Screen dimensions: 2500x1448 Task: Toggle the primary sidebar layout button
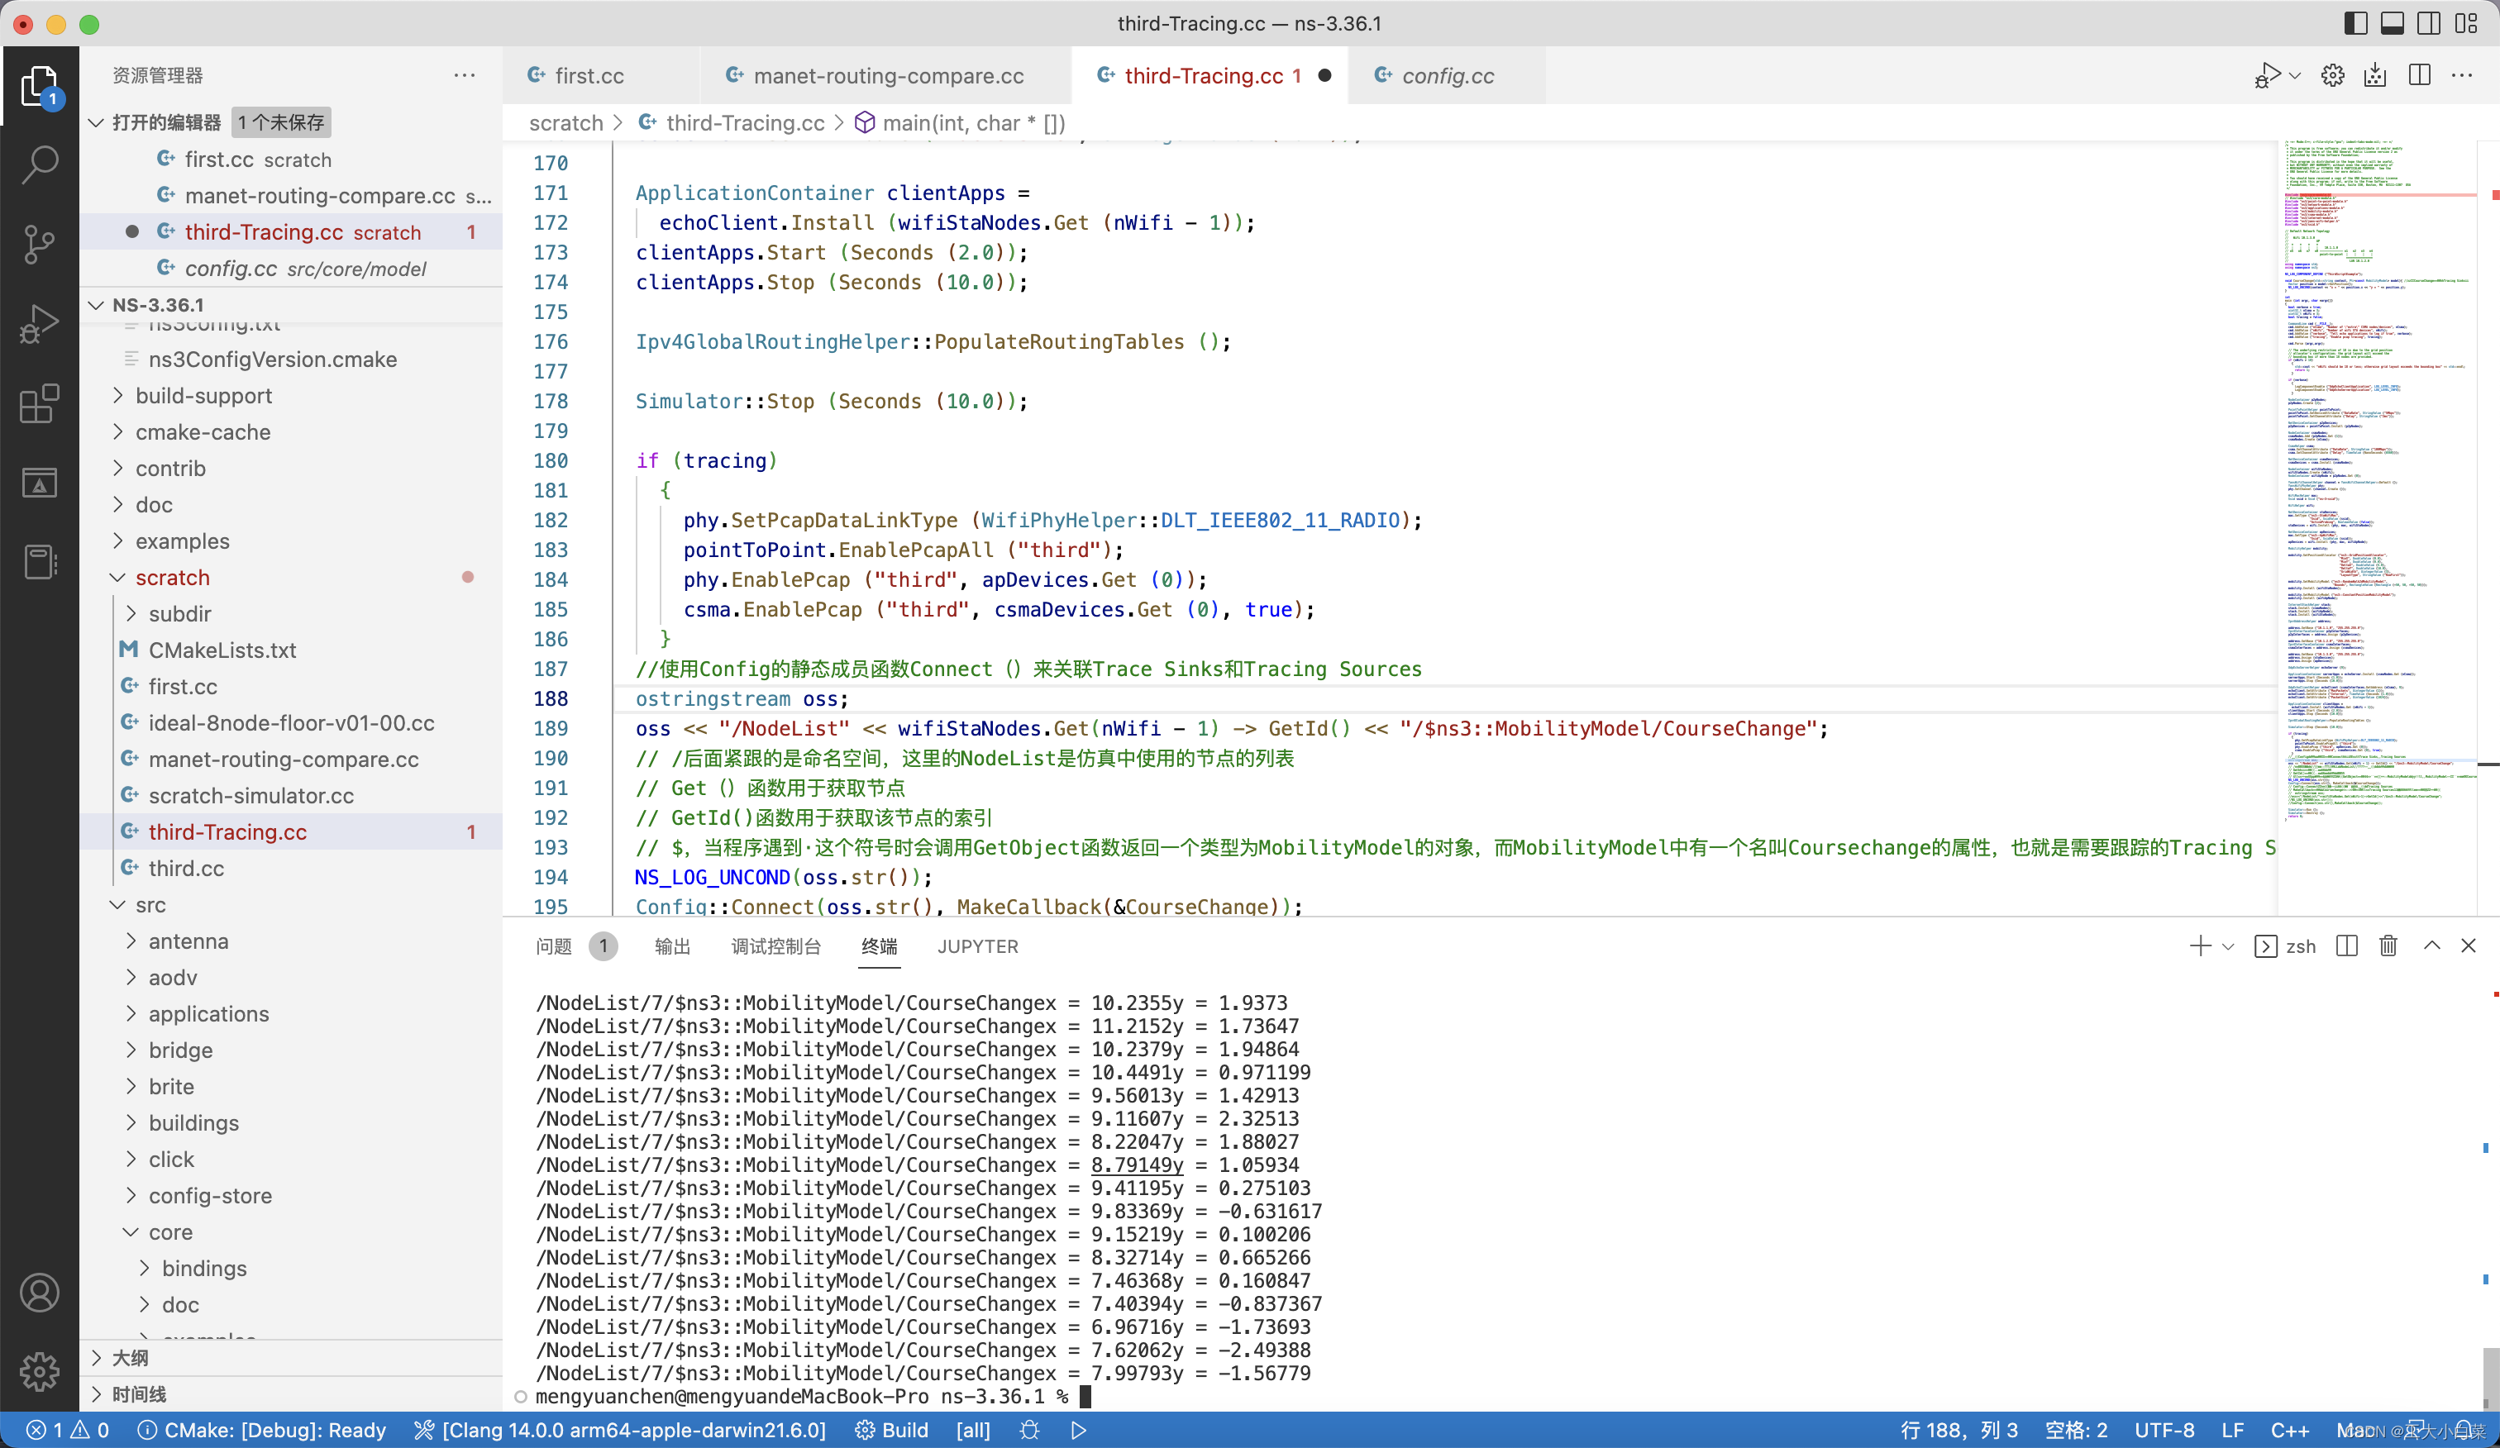(2356, 23)
